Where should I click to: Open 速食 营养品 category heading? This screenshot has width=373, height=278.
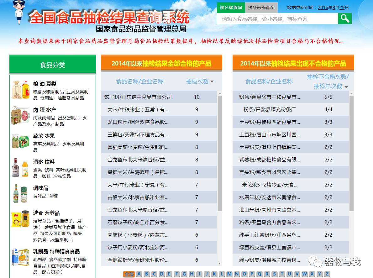pos(46,213)
